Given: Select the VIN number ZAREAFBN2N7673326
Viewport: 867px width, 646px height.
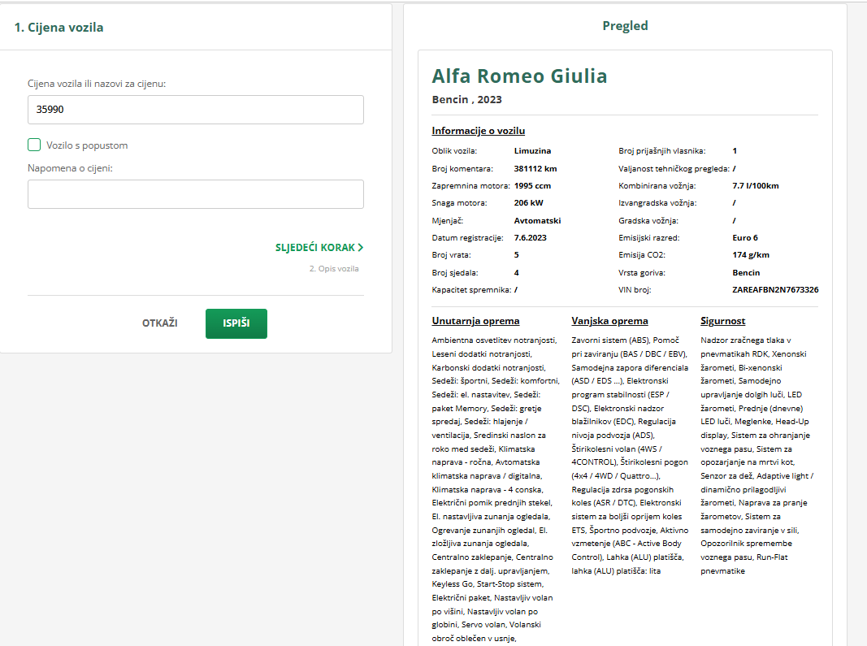Looking at the screenshot, I should pos(775,290).
